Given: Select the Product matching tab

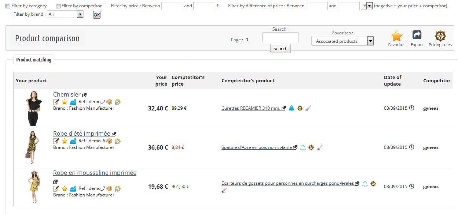Looking at the screenshot, I should point(34,60).
